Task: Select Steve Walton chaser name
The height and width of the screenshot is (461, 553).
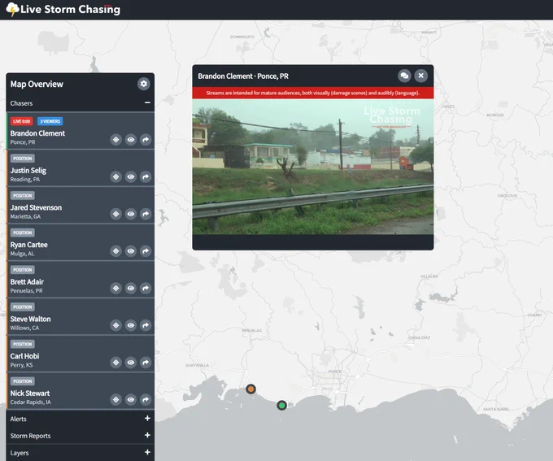Action: pos(30,319)
